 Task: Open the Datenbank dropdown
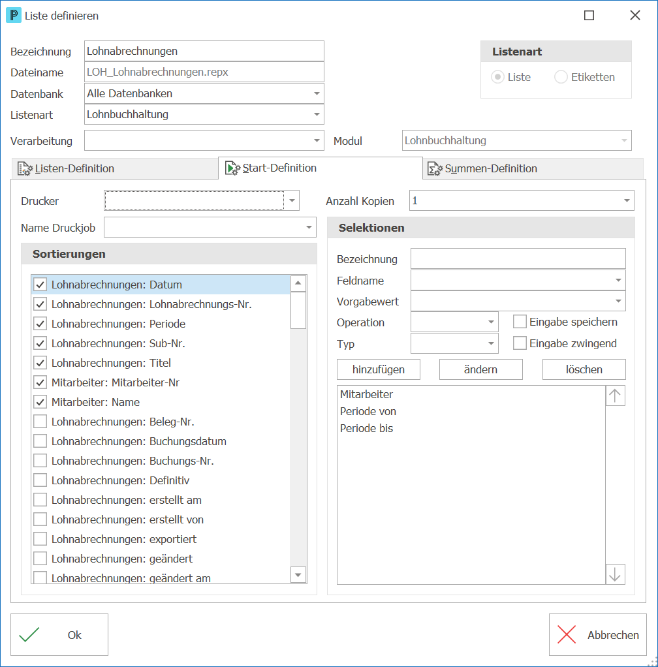tap(317, 93)
